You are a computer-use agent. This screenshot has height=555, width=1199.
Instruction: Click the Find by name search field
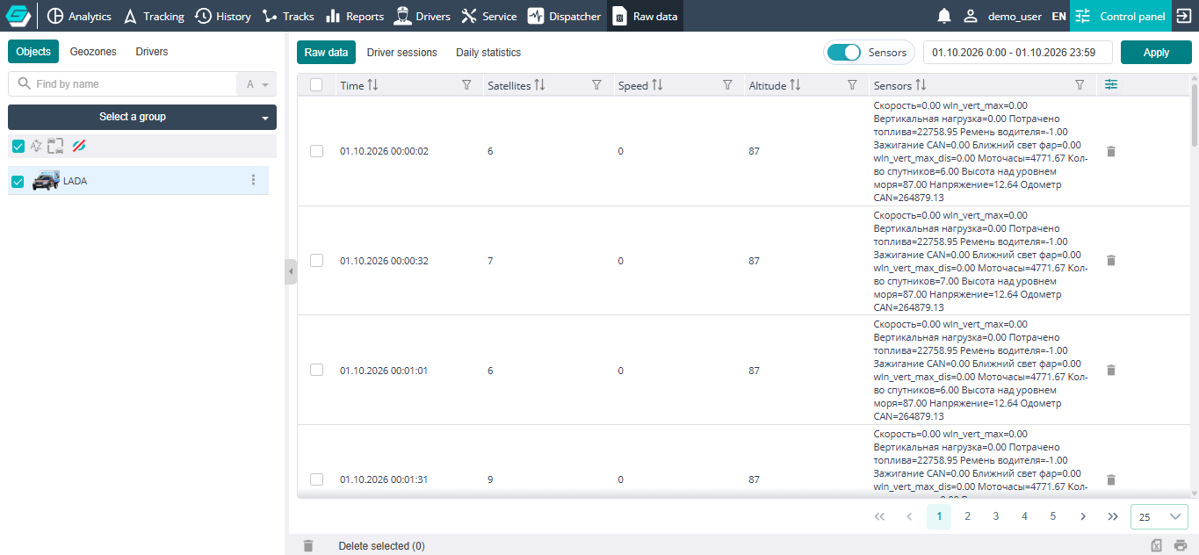pos(123,84)
